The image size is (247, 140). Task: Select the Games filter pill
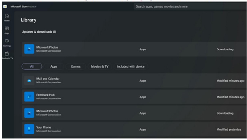[x=76, y=66]
